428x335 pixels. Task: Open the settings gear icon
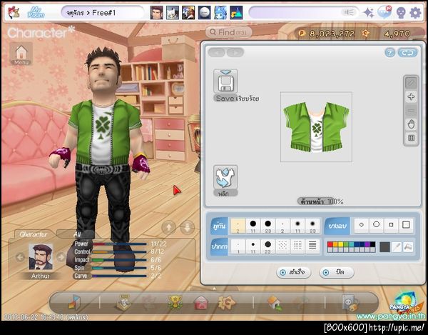415,13
